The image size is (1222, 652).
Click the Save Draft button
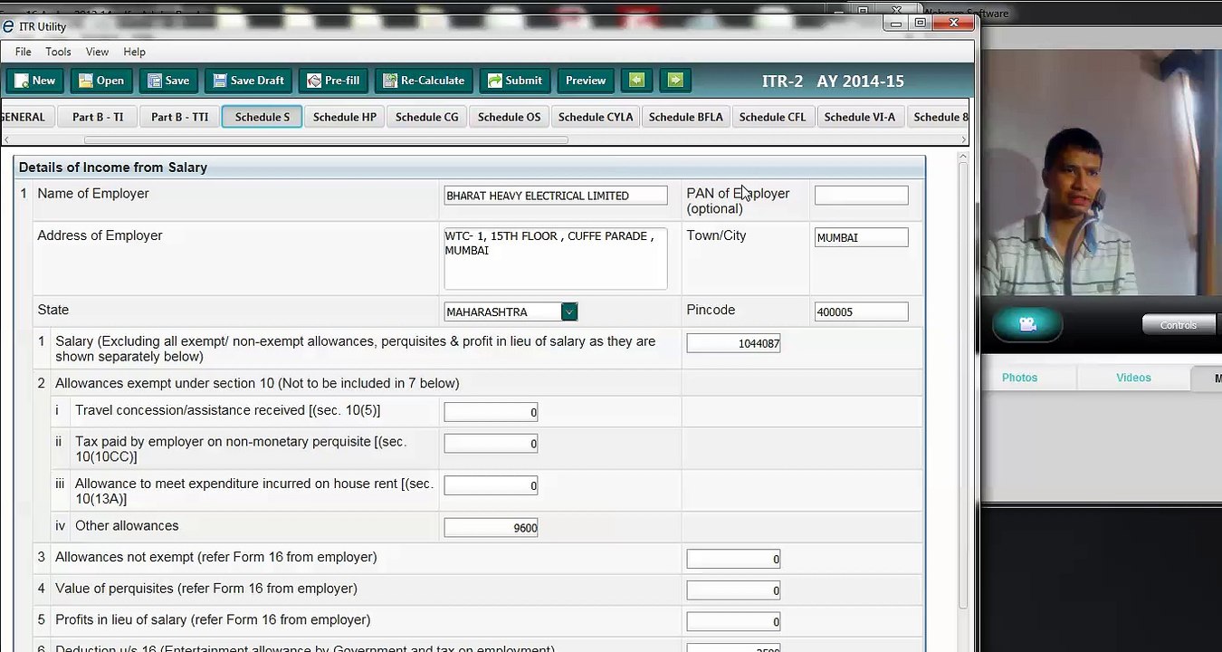click(248, 81)
